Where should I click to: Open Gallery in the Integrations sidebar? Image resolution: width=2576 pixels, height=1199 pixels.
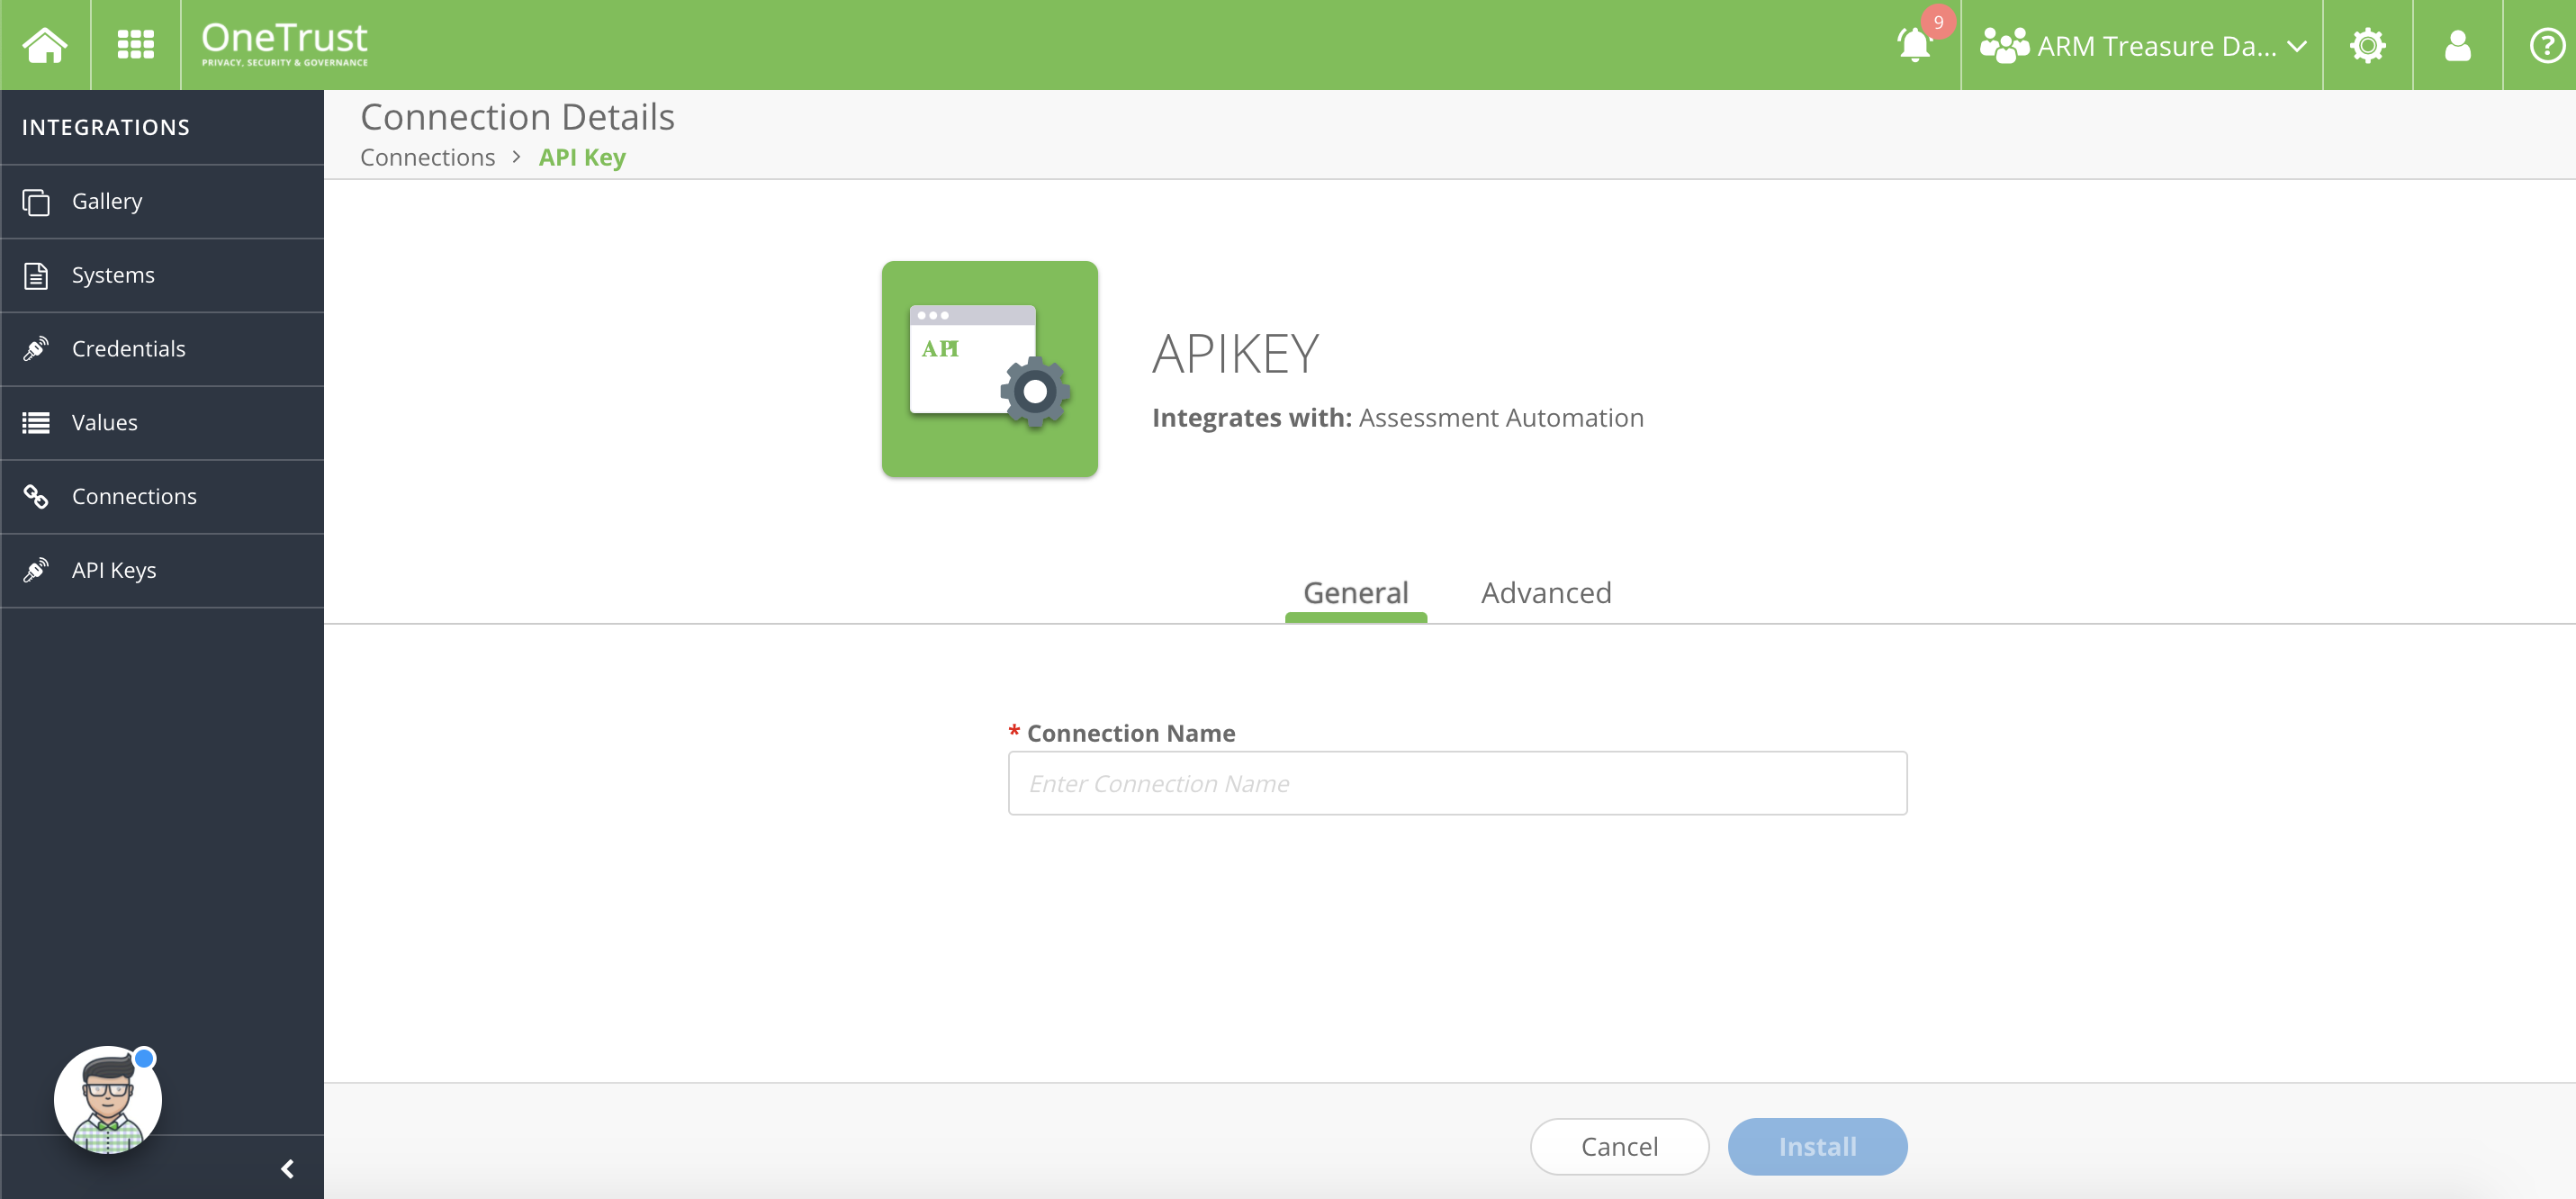pyautogui.click(x=107, y=201)
